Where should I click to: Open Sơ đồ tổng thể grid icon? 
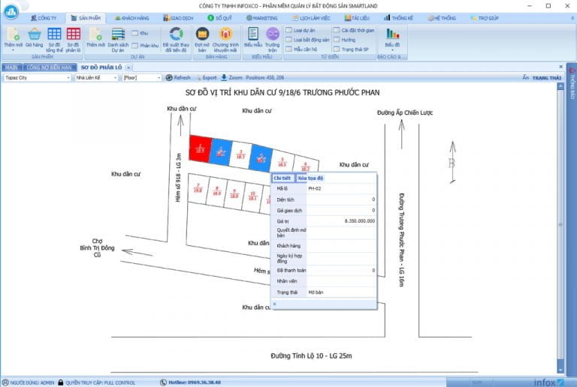pyautogui.click(x=54, y=34)
